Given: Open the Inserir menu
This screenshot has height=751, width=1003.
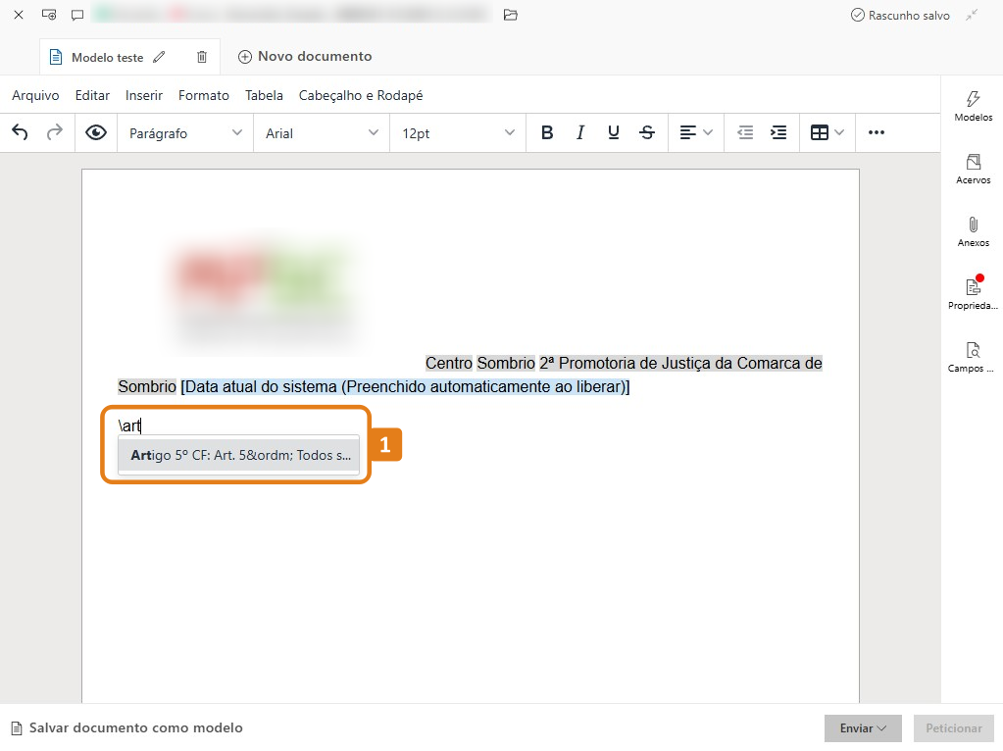Looking at the screenshot, I should [x=144, y=95].
